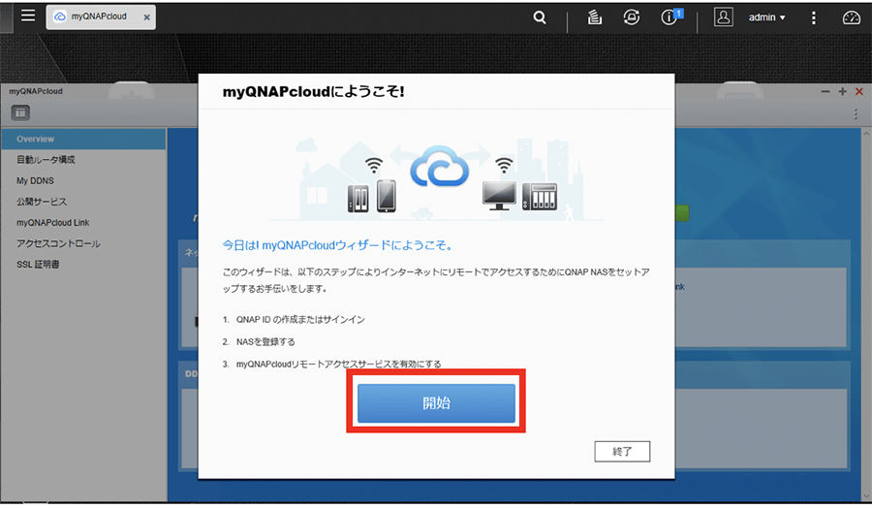Close the myQNAPcloud taskbar tab
872x508 pixels.
(x=147, y=17)
